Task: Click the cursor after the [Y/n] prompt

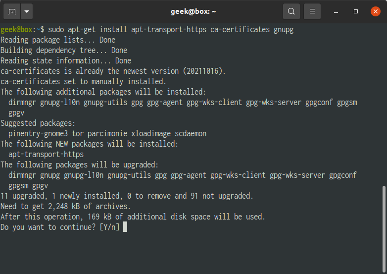Action: pos(125,227)
